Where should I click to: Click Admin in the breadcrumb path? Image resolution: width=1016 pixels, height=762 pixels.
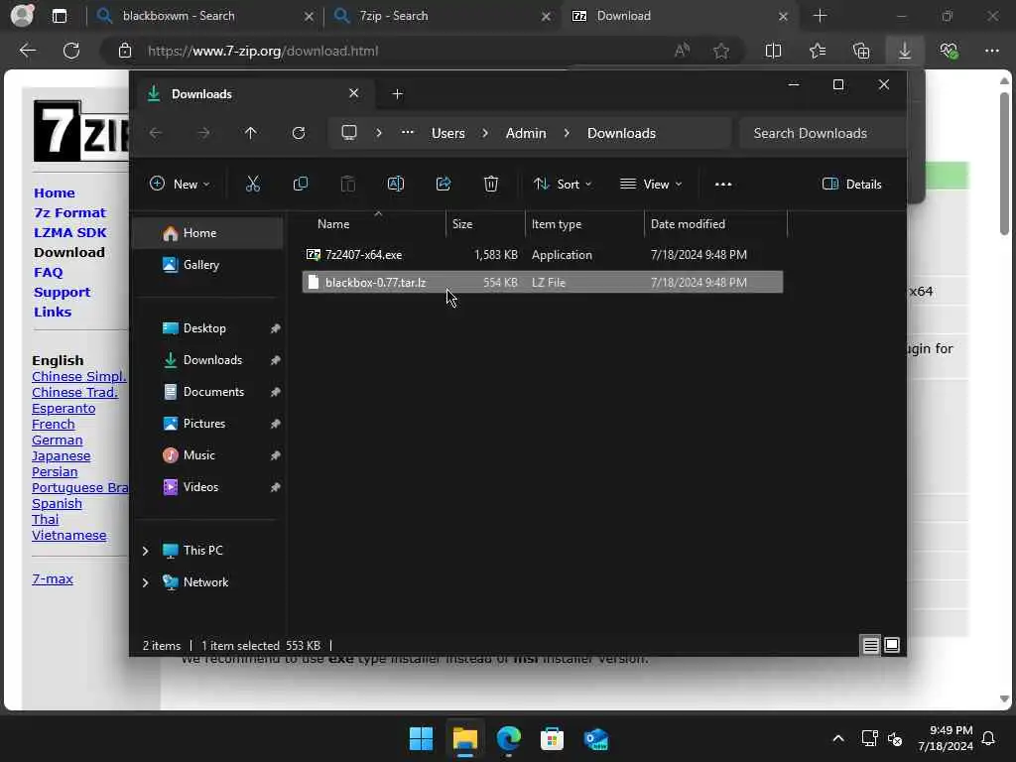(x=526, y=133)
